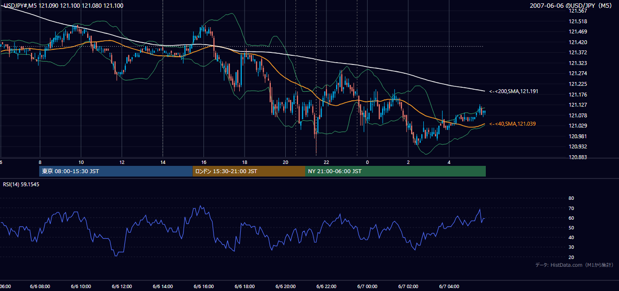
Task: Click the 6/6 14:00 bottom time label
Action: (163, 286)
